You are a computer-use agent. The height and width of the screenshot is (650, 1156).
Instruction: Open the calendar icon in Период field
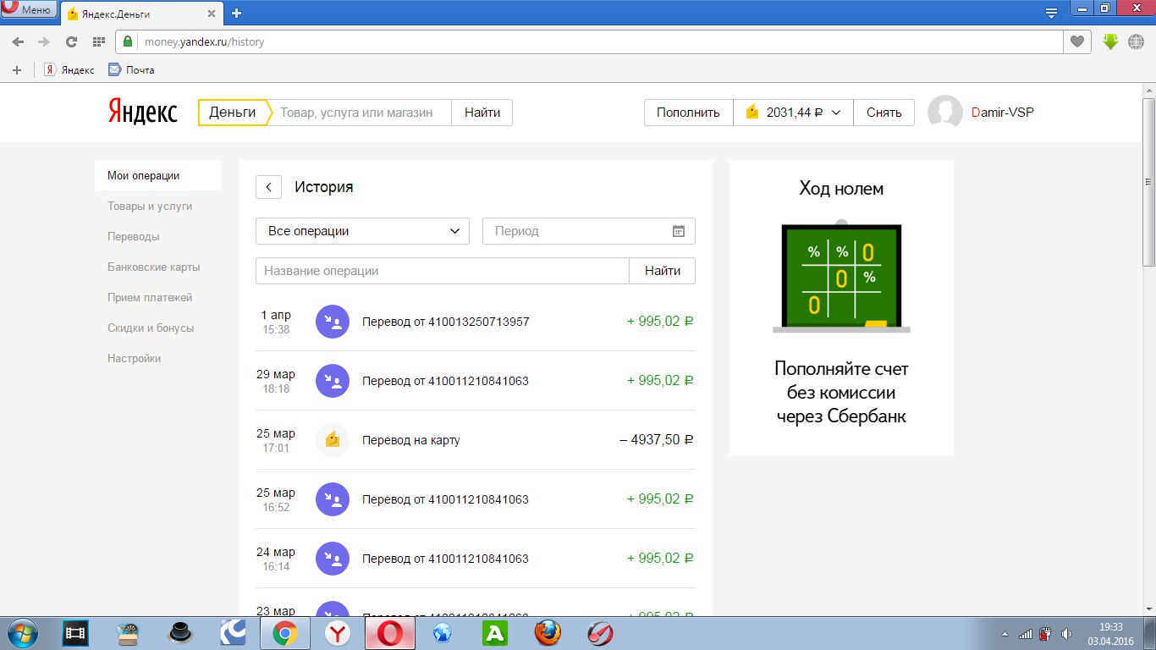pyautogui.click(x=679, y=231)
